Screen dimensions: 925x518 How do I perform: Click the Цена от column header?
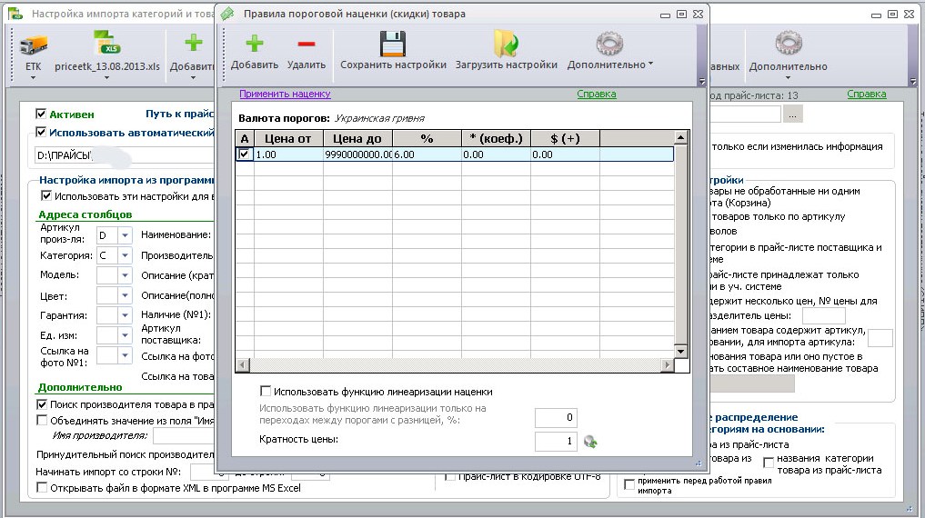tap(288, 138)
